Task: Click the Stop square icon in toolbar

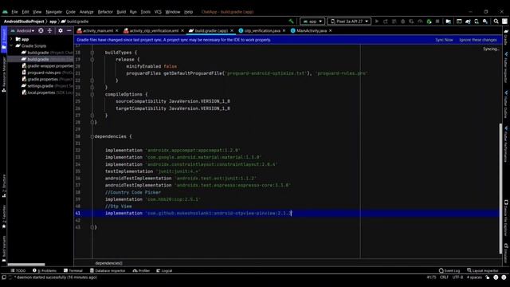Action: coord(437,22)
